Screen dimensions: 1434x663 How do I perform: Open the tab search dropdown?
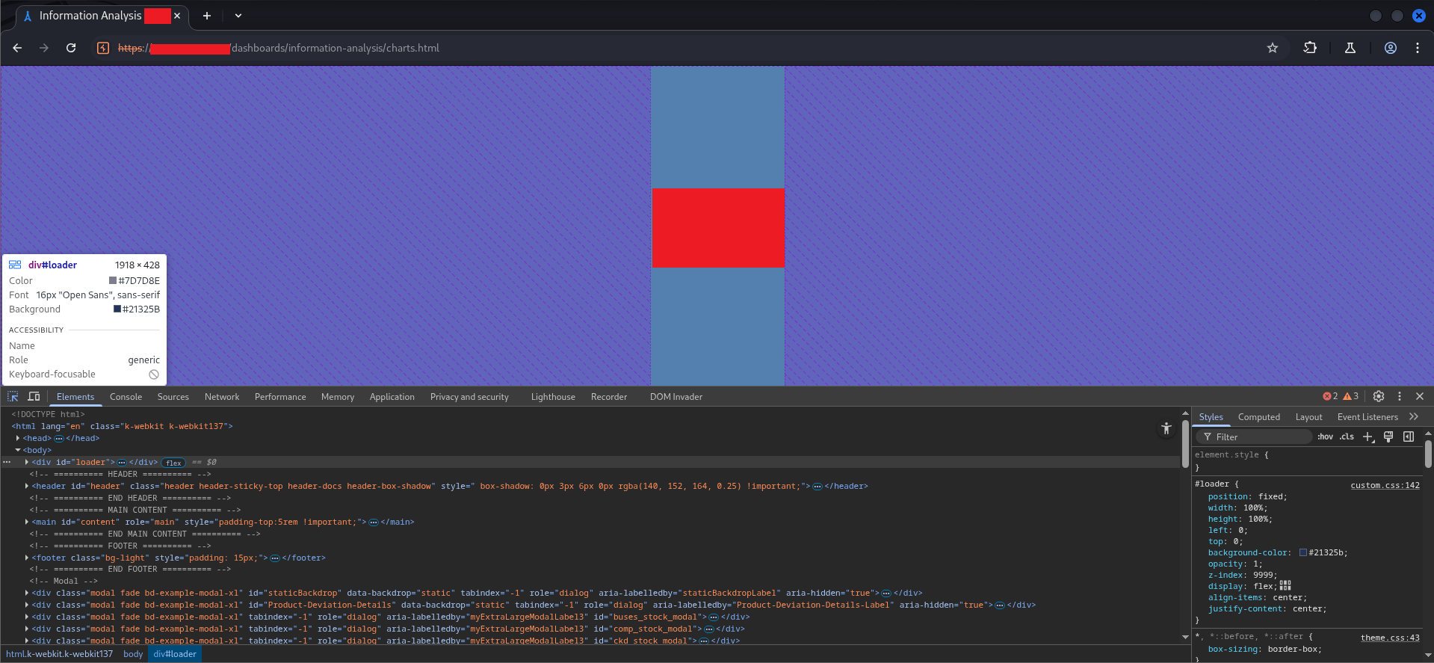(x=238, y=16)
